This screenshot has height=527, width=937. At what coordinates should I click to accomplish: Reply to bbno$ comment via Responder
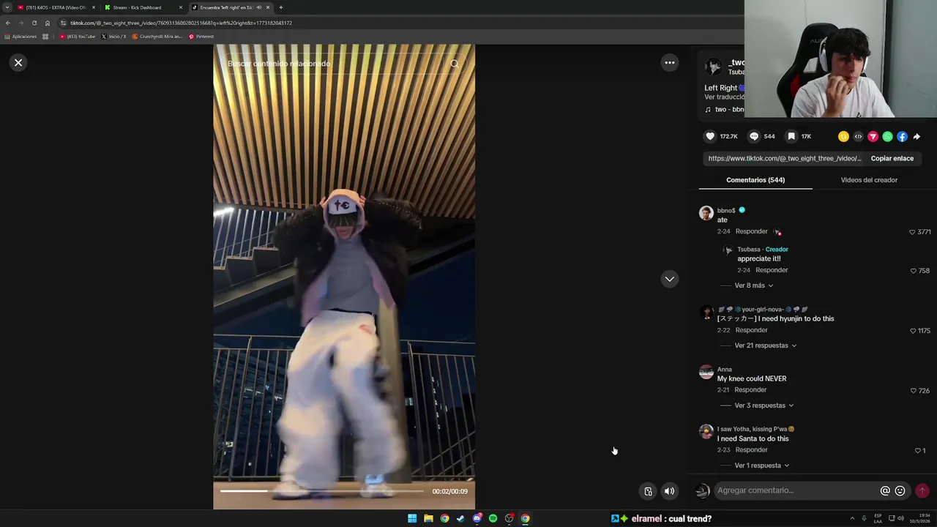751,231
